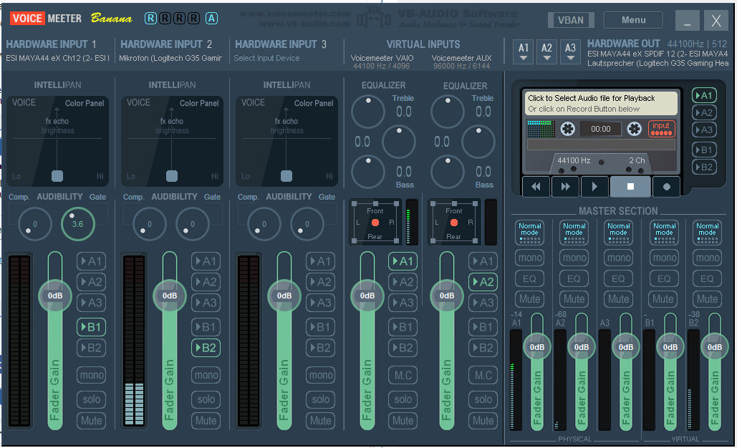Set master bus B1 to mono
Viewport: 737px width, 448px height.
(664, 258)
